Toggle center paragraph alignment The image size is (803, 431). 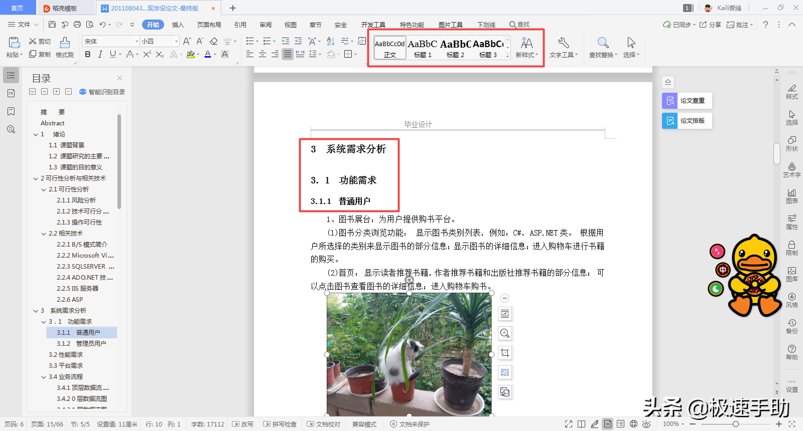(262, 54)
